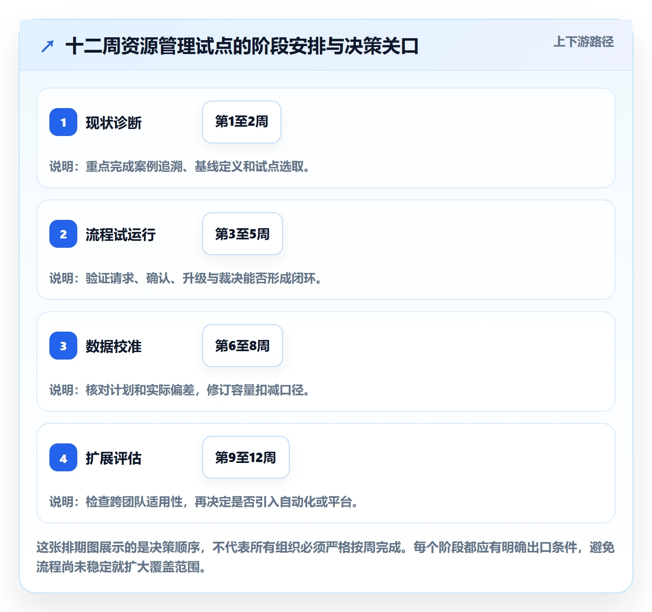Image resolution: width=652 pixels, height=612 pixels.
Task: Click the title 十二周资源管理试点的阶段安排与决策关口
Action: tap(242, 47)
